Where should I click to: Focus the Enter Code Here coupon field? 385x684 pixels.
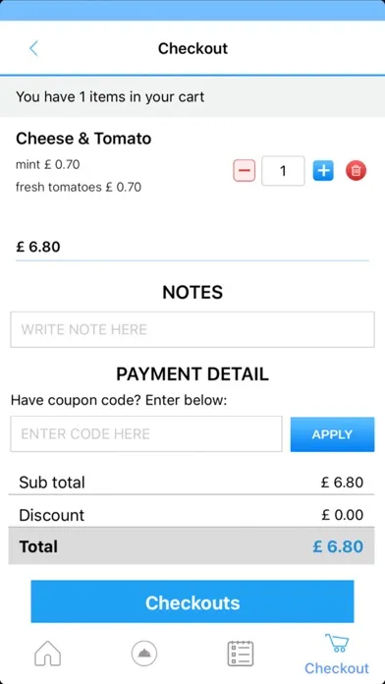coord(146,434)
